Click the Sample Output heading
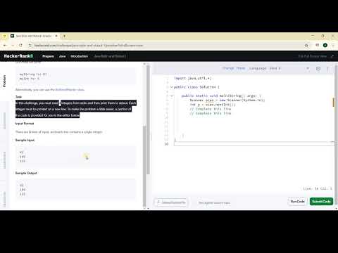This screenshot has width=338, height=253. click(26, 173)
